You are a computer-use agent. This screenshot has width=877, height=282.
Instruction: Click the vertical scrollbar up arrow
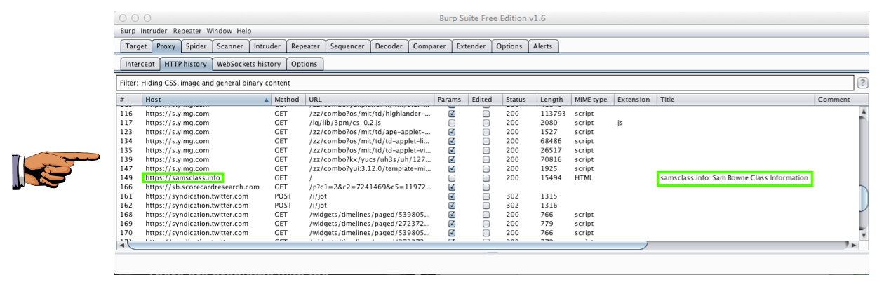[x=864, y=112]
